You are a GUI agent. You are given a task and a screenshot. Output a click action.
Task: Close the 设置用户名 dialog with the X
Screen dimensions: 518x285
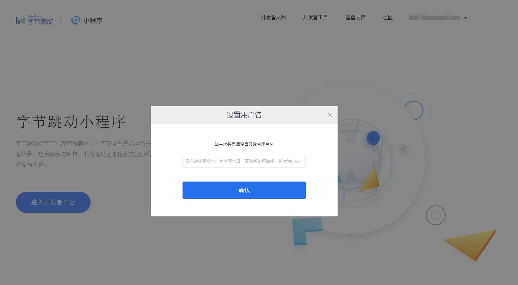tap(329, 115)
